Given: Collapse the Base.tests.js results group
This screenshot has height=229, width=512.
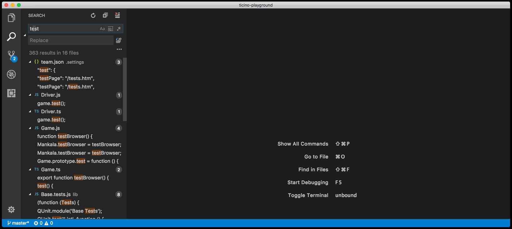Looking at the screenshot, I should pos(30,194).
